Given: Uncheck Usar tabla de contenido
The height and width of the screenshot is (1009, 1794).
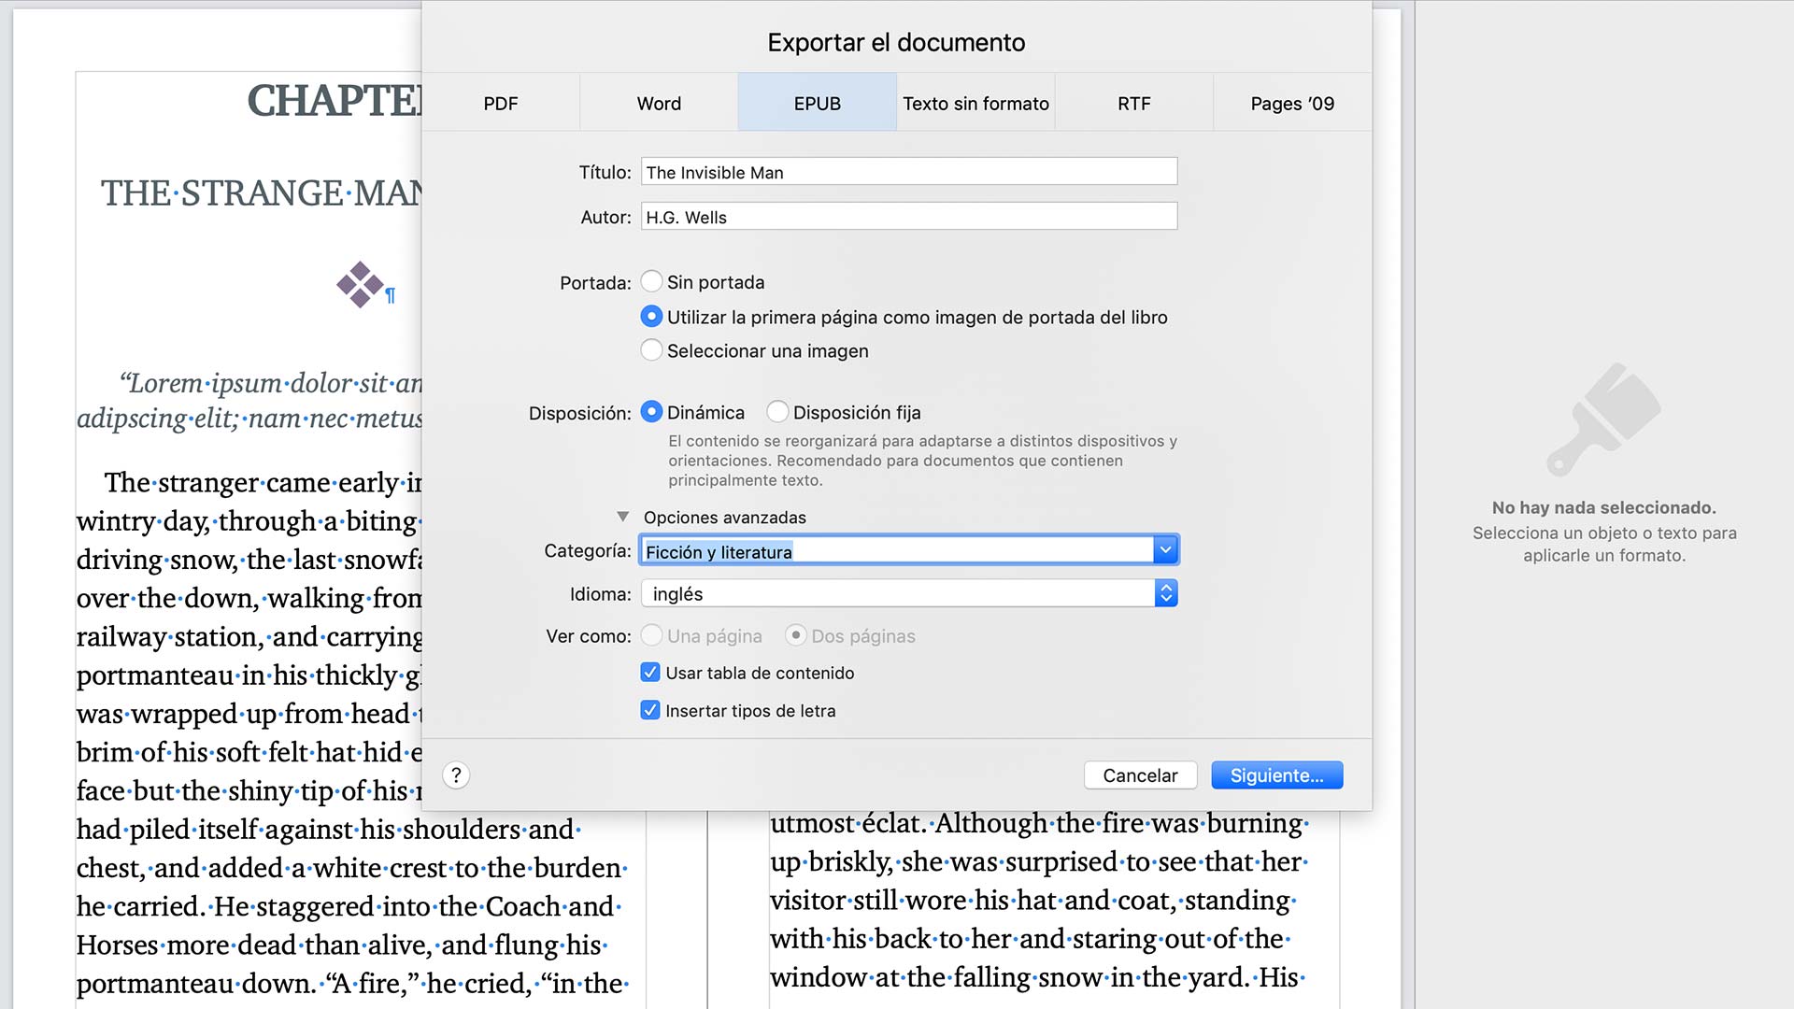Looking at the screenshot, I should point(650,673).
